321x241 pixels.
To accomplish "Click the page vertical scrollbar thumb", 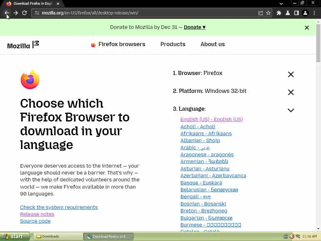I will (x=318, y=43).
